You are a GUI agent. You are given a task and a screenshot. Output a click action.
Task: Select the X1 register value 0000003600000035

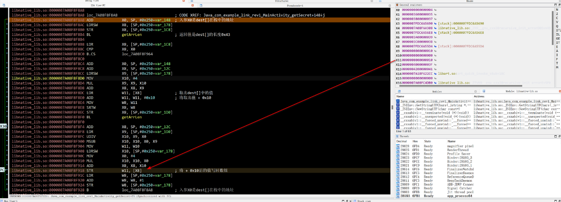click(417, 14)
